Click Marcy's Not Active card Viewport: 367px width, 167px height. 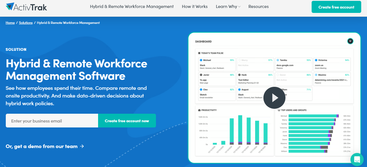point(255,64)
